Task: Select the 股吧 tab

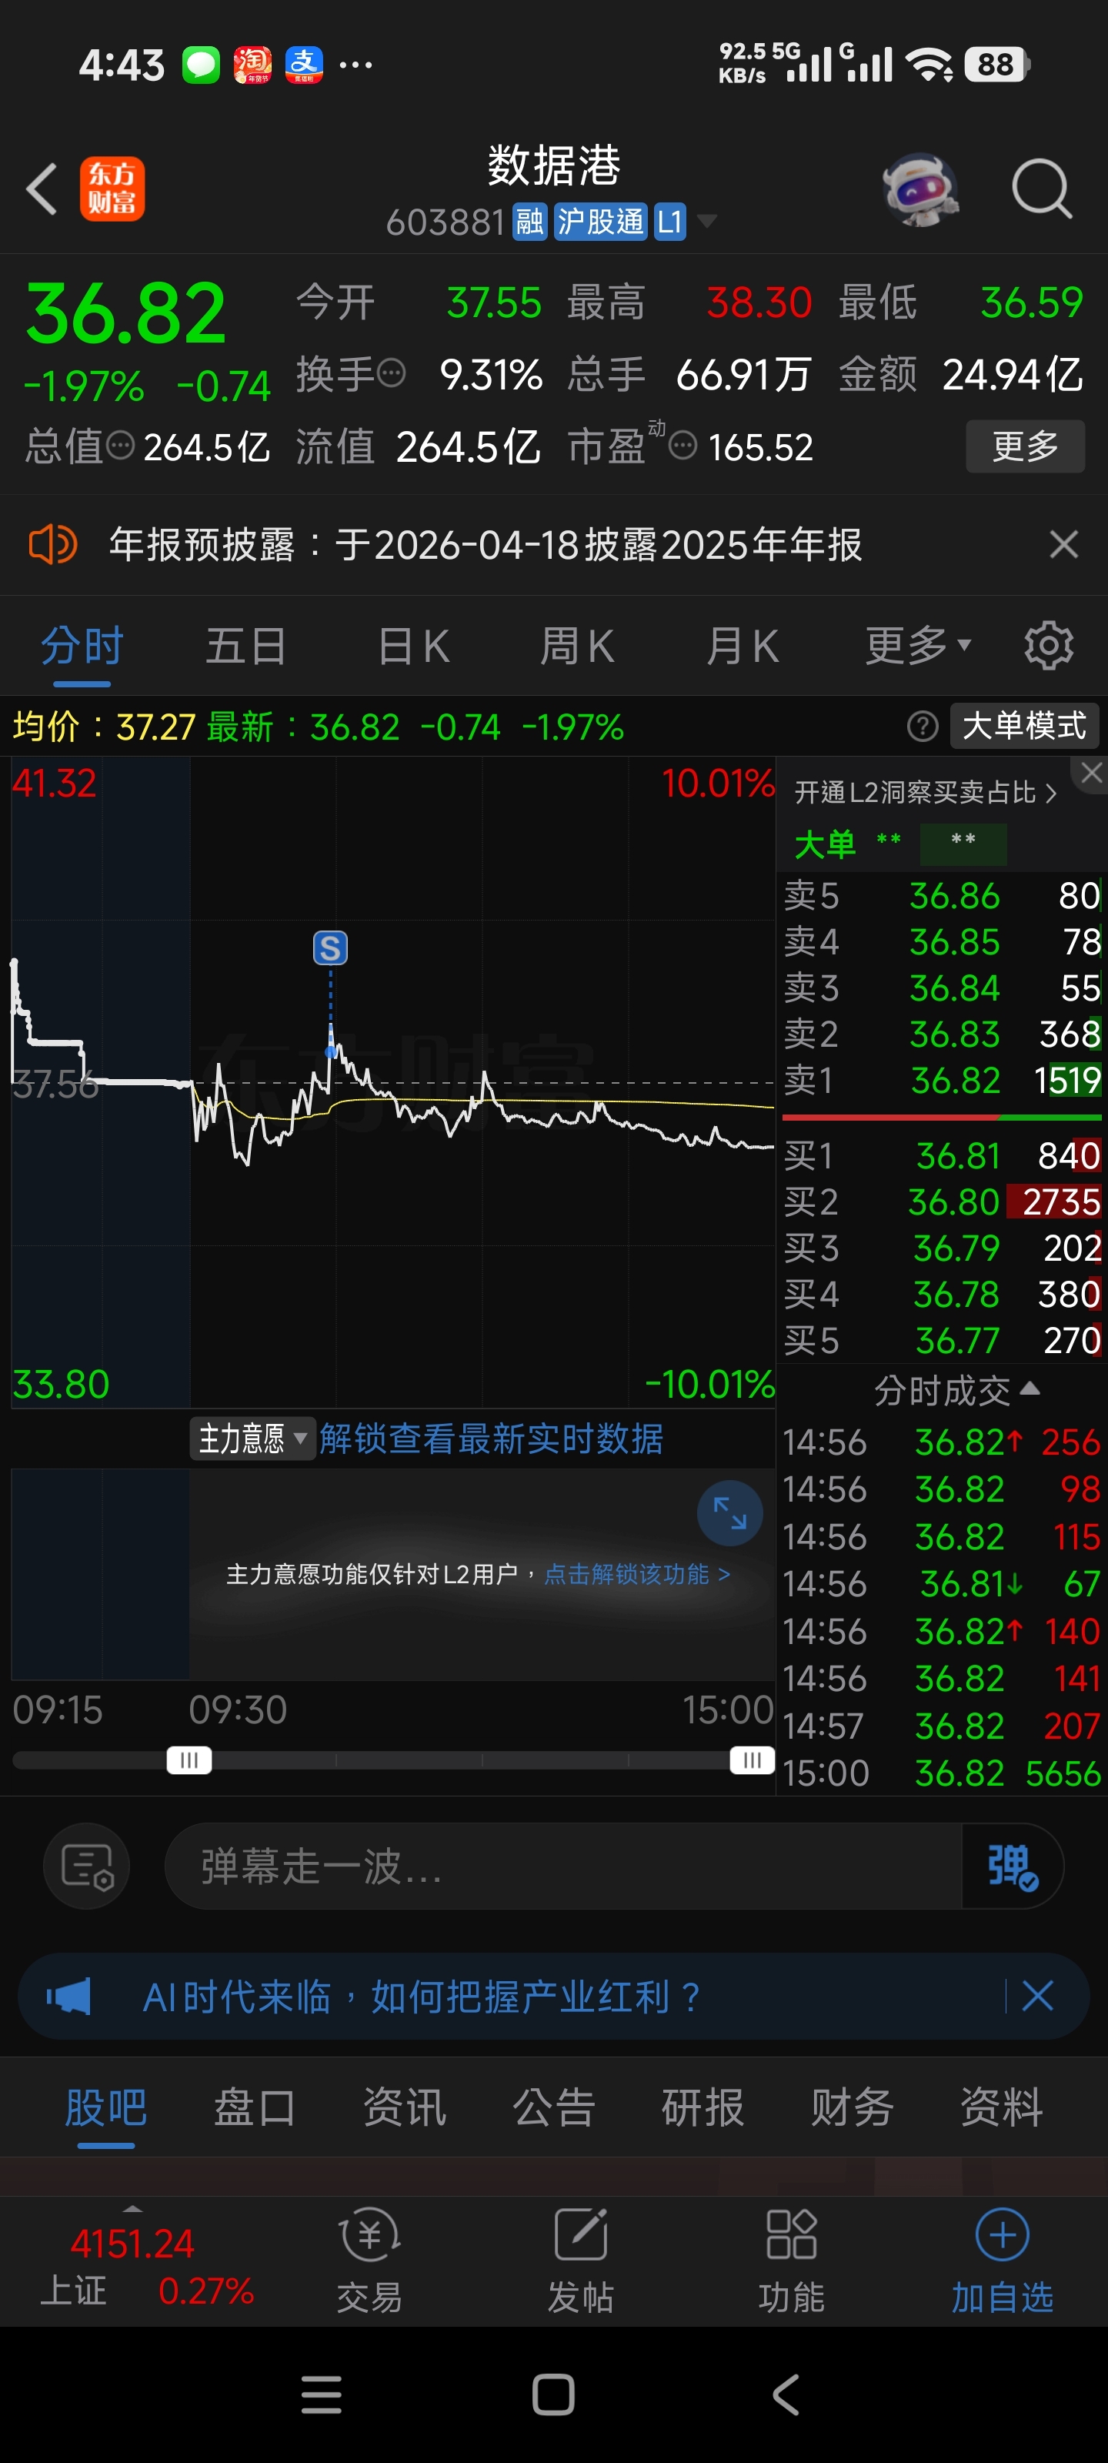Action: coord(105,2107)
